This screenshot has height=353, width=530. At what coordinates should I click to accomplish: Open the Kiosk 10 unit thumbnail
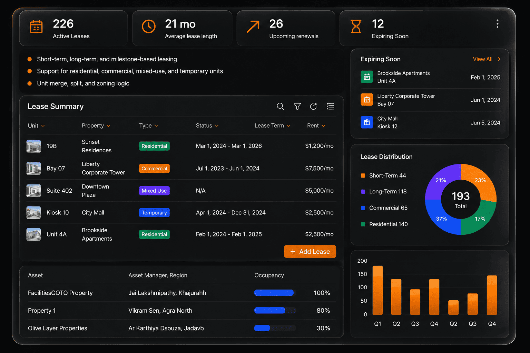click(34, 213)
